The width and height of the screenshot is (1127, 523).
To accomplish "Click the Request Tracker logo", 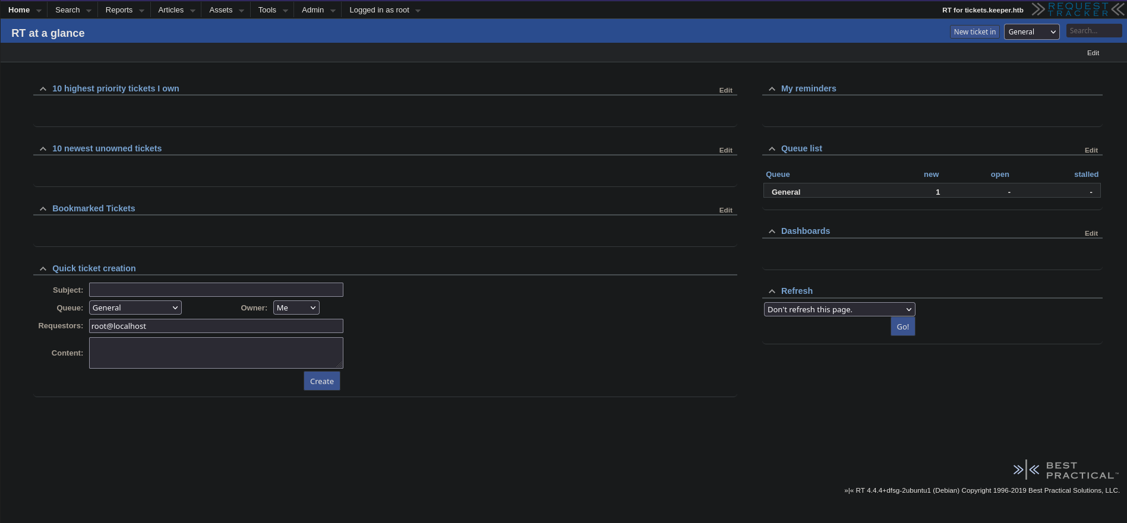I will (1078, 9).
